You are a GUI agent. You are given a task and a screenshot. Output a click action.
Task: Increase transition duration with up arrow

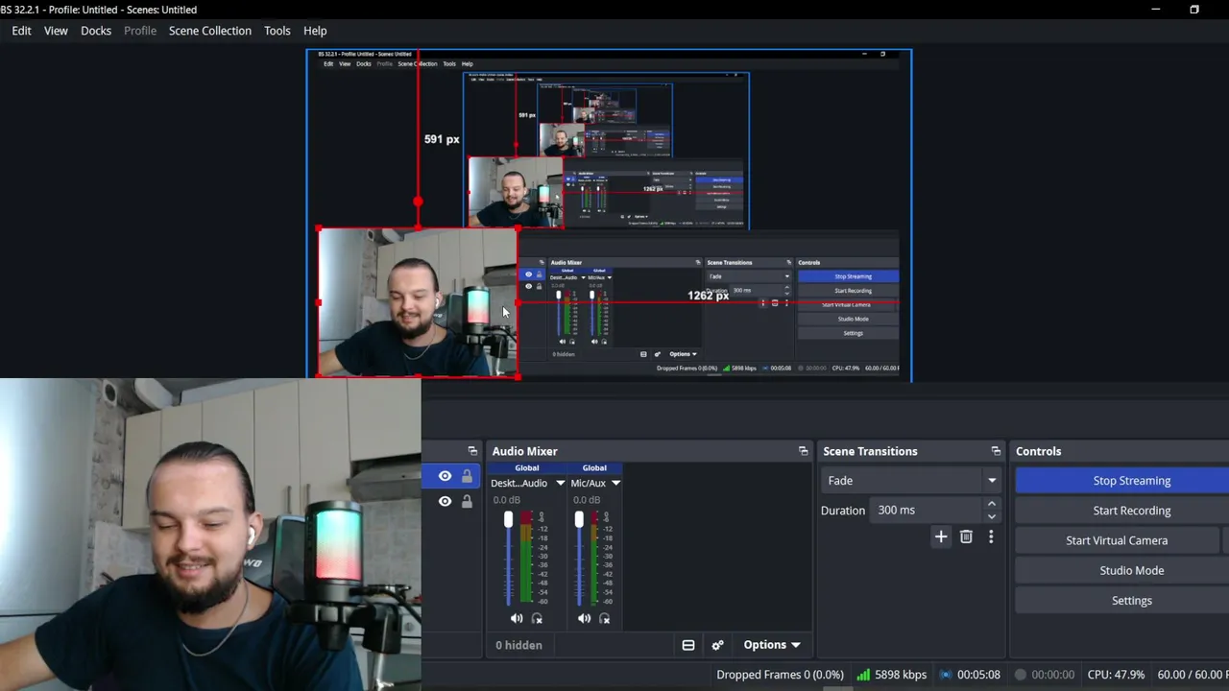tap(992, 504)
